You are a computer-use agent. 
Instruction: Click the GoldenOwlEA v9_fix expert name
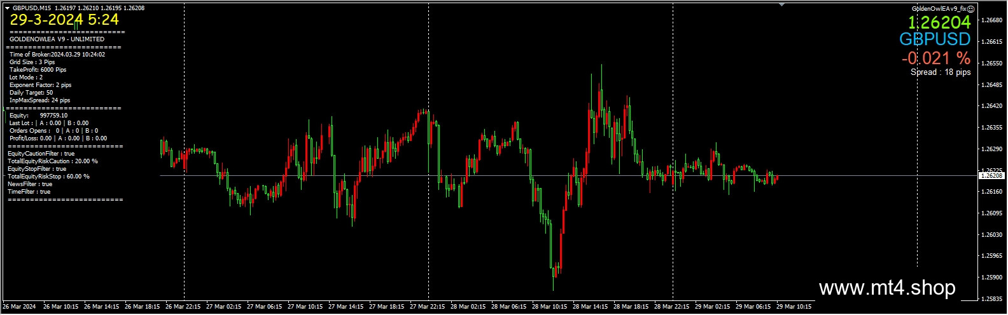click(x=939, y=9)
